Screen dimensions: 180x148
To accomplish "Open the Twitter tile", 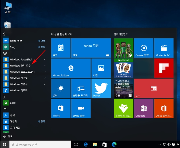I will point(101,88).
